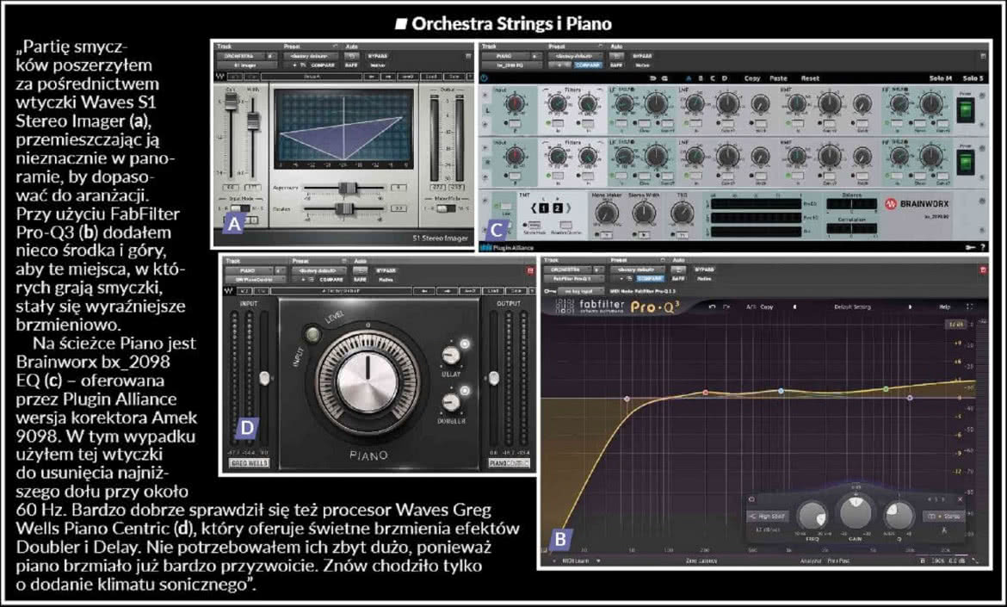Open the ORCHESTRA track selector in S1 Imager window
1007x607 pixels.
(x=242, y=56)
